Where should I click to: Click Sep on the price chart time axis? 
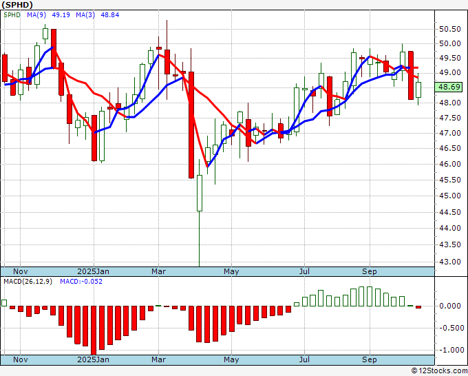click(x=369, y=271)
